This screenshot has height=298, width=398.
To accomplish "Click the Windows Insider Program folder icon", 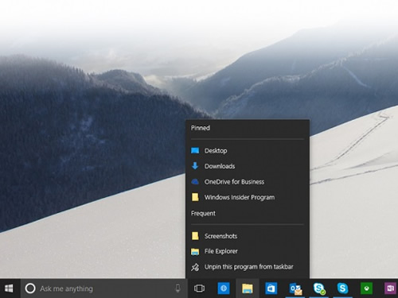I will (195, 197).
